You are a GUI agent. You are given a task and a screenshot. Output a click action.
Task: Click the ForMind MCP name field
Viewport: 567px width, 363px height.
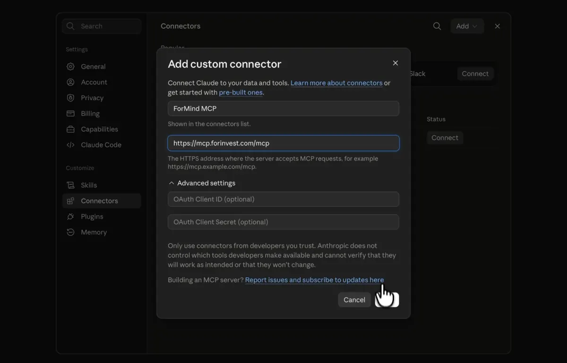[x=283, y=108]
